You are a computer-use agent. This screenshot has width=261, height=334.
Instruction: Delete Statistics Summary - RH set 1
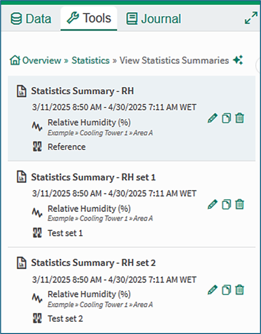click(239, 205)
